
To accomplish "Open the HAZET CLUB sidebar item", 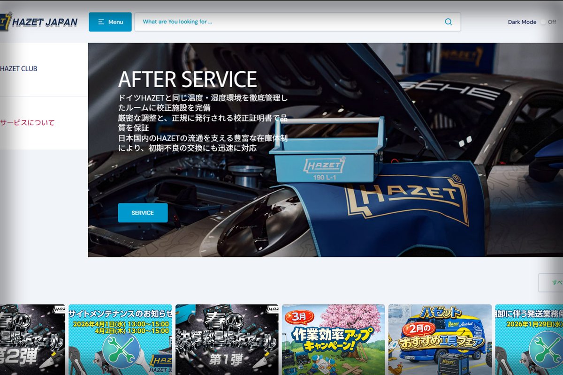I will [19, 68].
